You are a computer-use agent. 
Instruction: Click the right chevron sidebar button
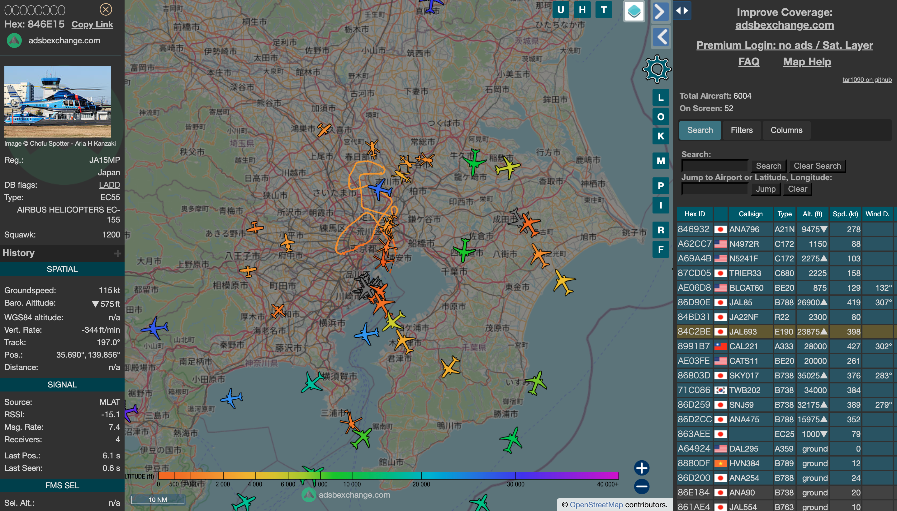(661, 12)
